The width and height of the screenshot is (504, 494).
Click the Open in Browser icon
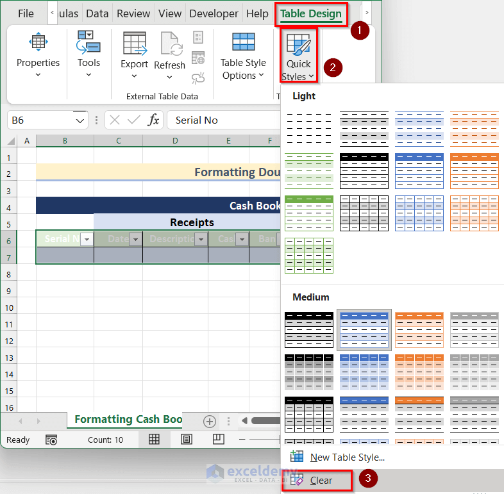click(x=198, y=58)
